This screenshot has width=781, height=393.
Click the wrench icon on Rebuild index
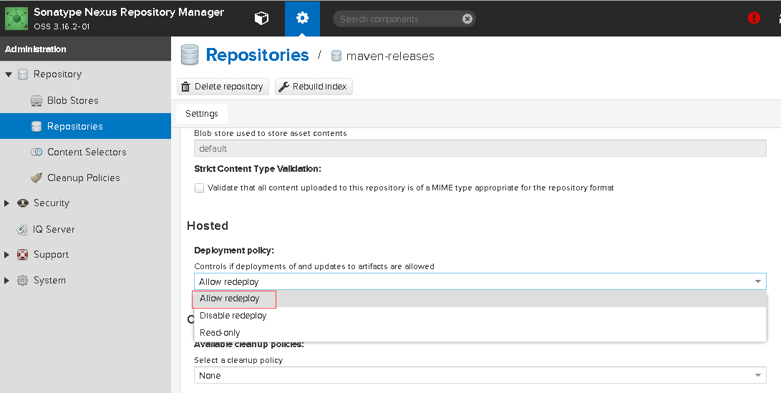click(x=284, y=87)
